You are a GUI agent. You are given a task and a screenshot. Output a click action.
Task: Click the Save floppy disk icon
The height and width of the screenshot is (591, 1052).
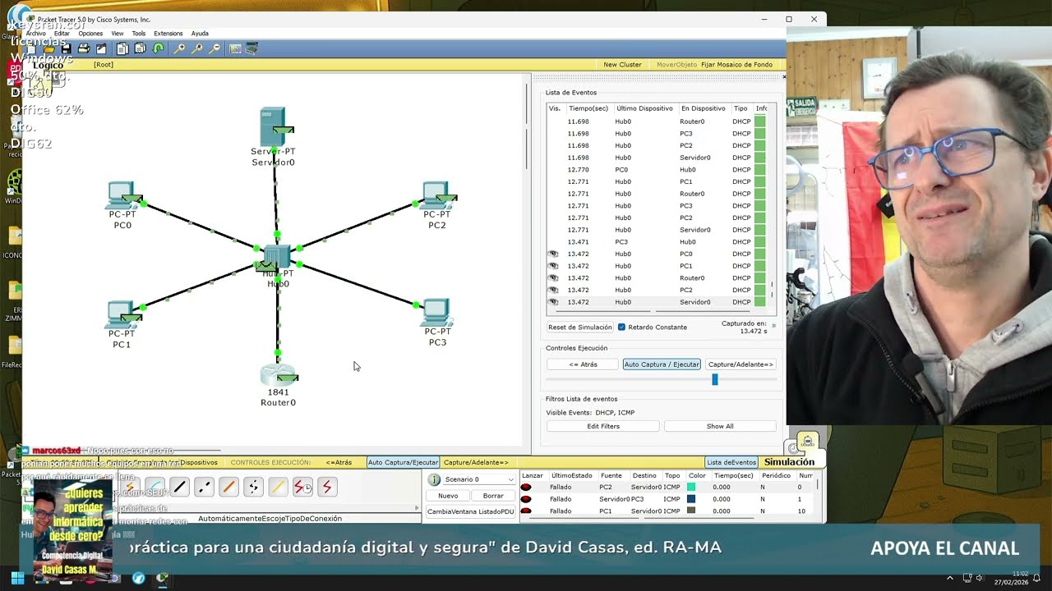(66, 49)
